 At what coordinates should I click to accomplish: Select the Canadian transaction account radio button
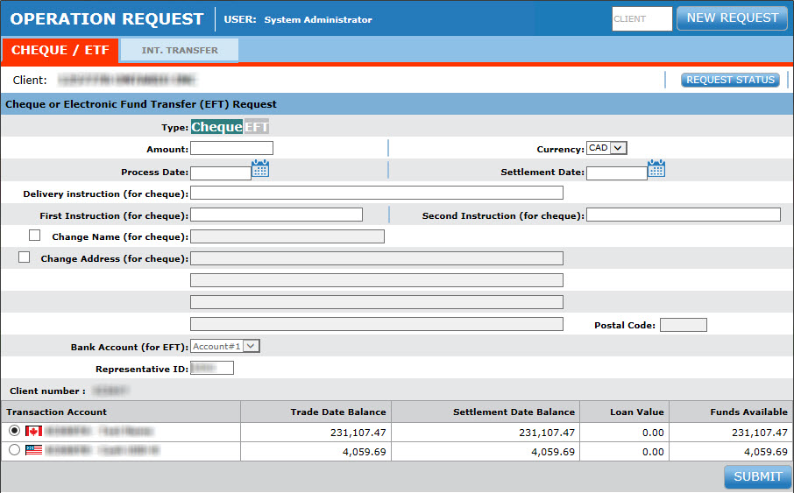tap(14, 432)
